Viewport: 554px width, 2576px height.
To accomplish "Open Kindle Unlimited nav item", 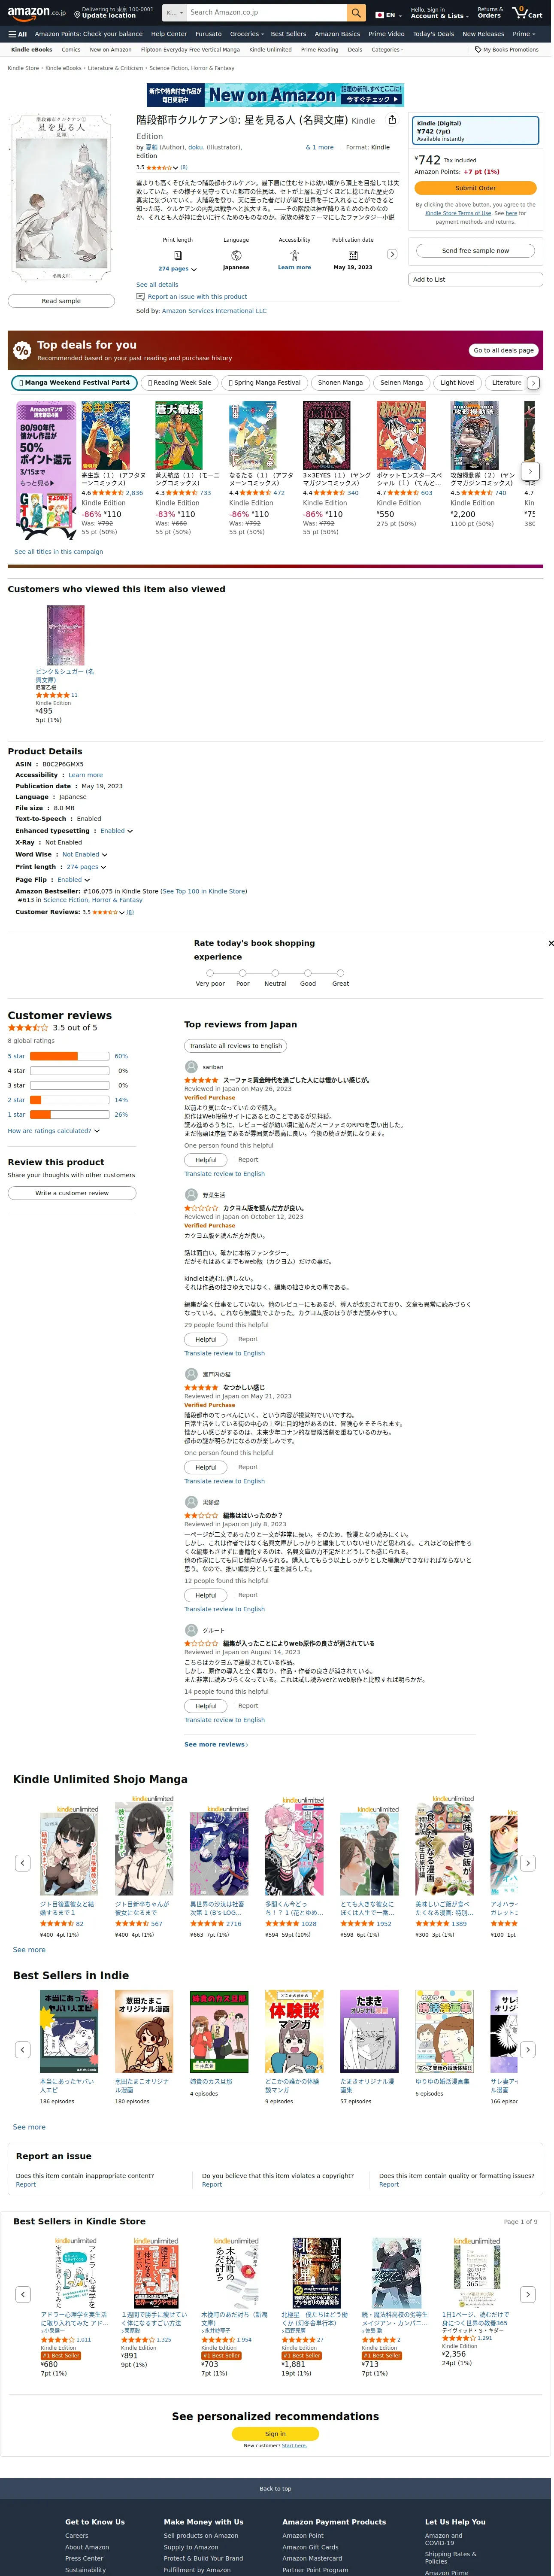I will 270,49.
